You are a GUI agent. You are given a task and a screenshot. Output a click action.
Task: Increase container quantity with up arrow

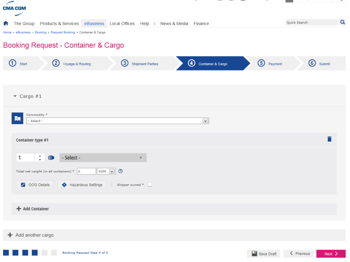pyautogui.click(x=40, y=155)
